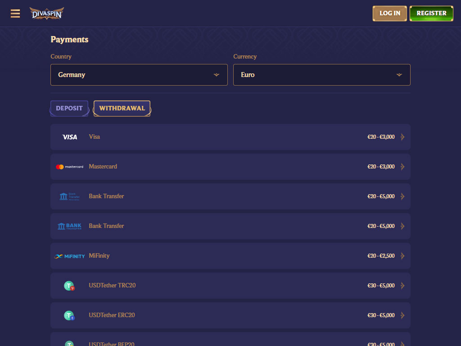Viewport: 461px width, 346px height.
Task: Select the Visa payment method label
Action: coord(95,137)
